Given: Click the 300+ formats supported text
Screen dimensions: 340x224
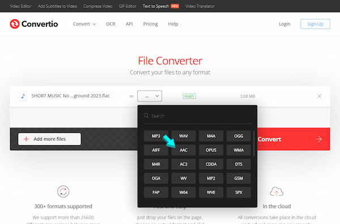Looking at the screenshot, I should (x=63, y=206).
